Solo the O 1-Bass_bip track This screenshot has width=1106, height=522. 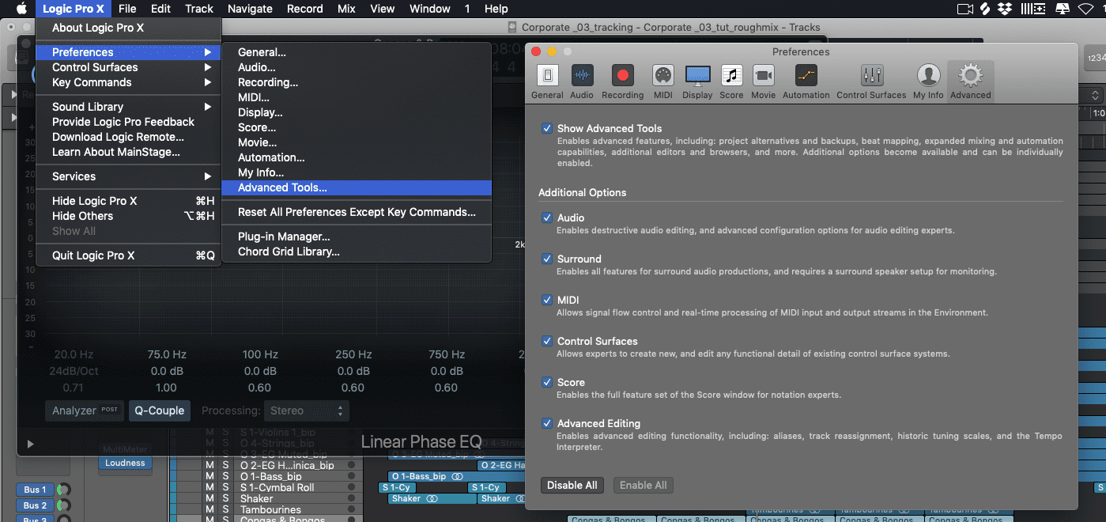tap(225, 477)
